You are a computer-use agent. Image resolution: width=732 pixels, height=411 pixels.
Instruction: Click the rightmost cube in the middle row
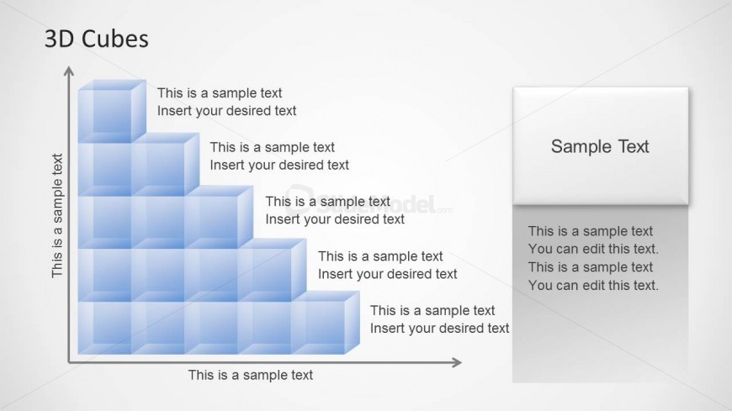(216, 219)
